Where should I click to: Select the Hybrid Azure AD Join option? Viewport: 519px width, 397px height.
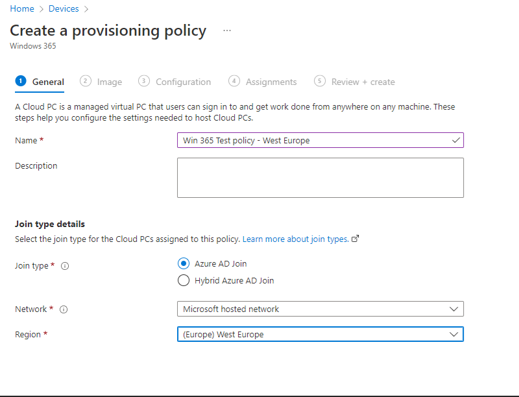tap(183, 280)
